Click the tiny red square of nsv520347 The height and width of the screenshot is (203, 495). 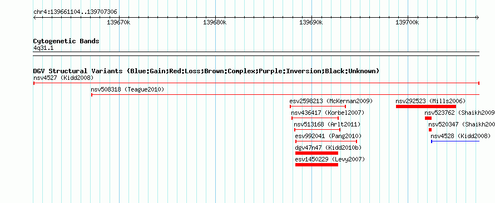click(430, 130)
